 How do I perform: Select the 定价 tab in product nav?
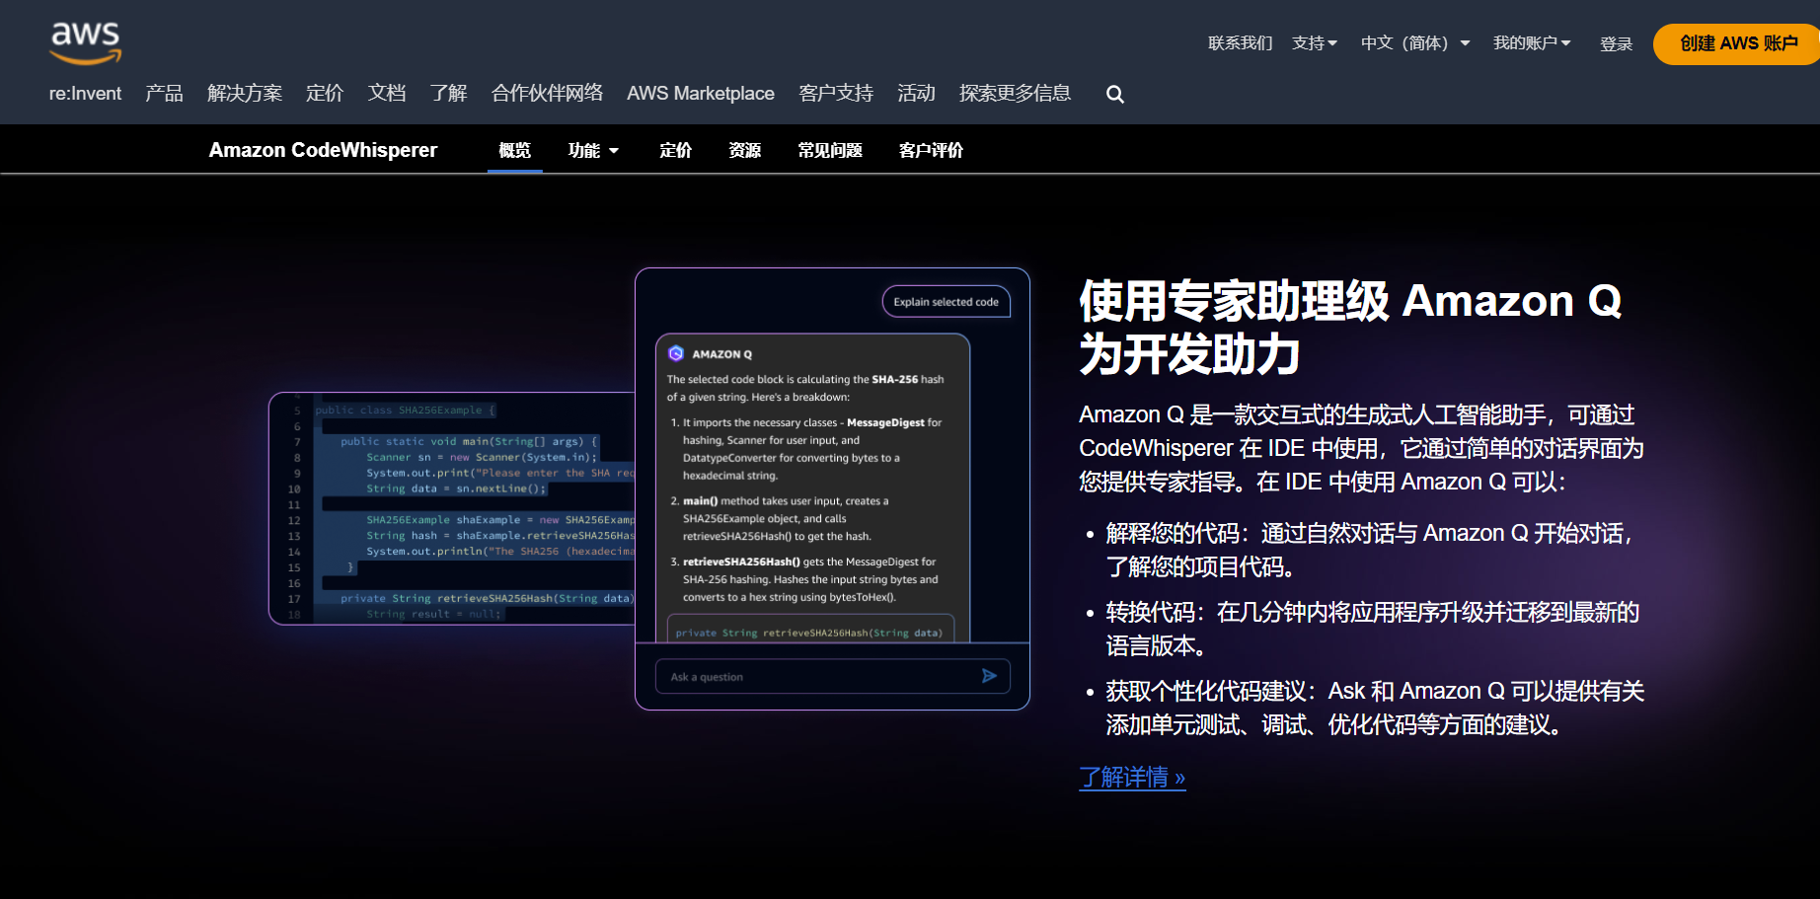(676, 150)
